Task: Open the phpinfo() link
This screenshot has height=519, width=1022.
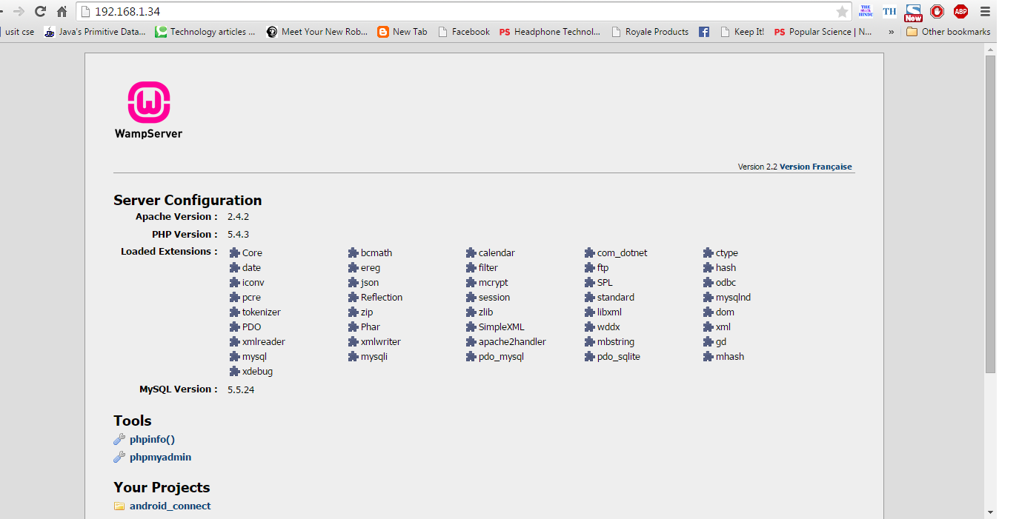Action: (152, 440)
